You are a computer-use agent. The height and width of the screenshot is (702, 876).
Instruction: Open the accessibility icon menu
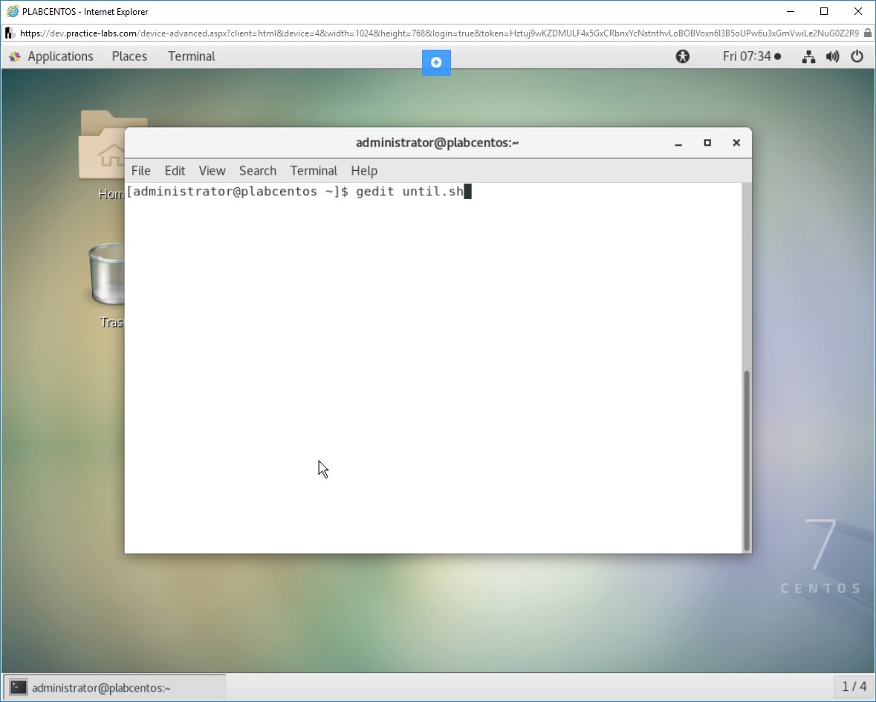682,56
